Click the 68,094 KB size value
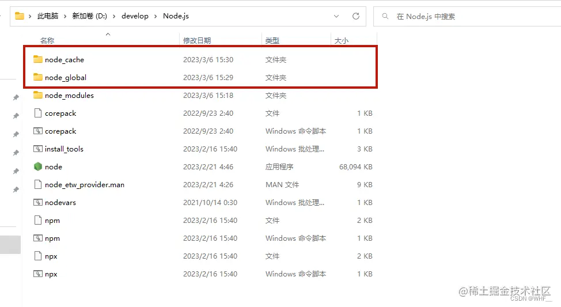 point(355,166)
